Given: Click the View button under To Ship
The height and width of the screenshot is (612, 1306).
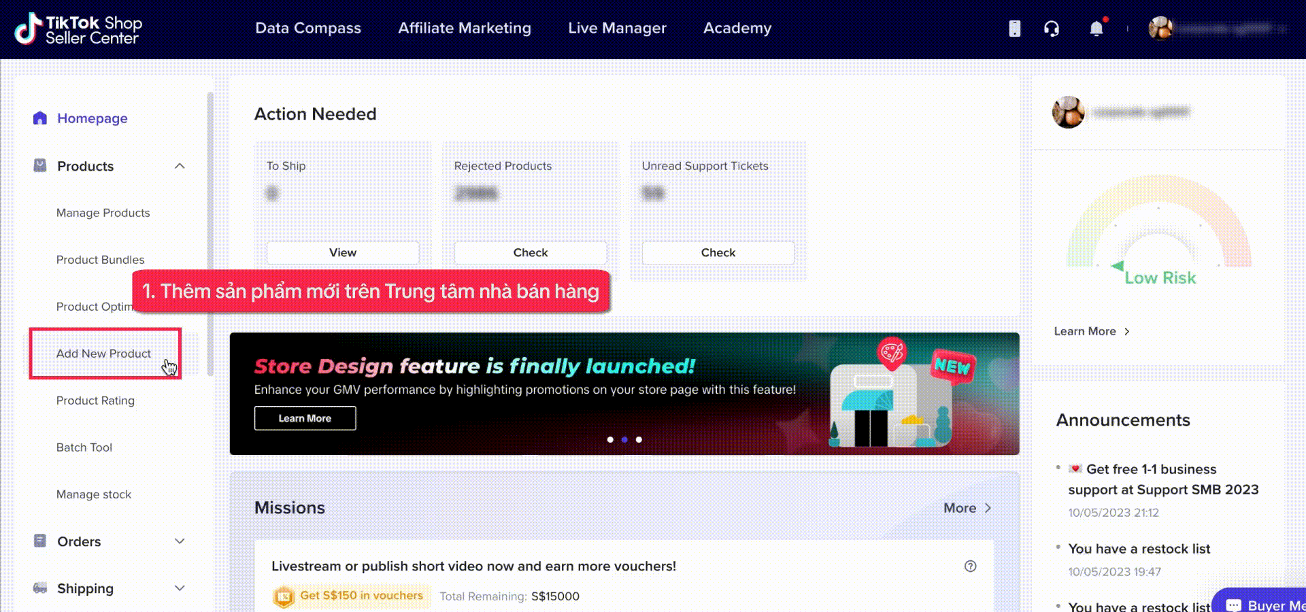Looking at the screenshot, I should point(343,252).
